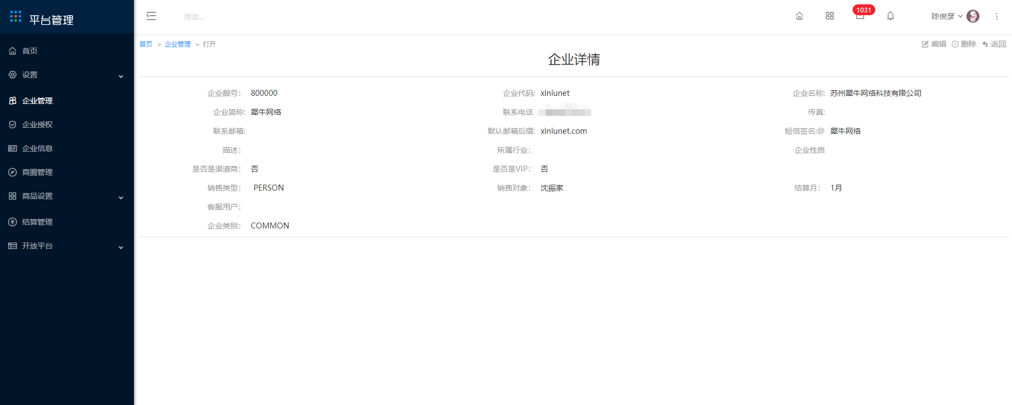Click the user avatar picture

pyautogui.click(x=973, y=16)
